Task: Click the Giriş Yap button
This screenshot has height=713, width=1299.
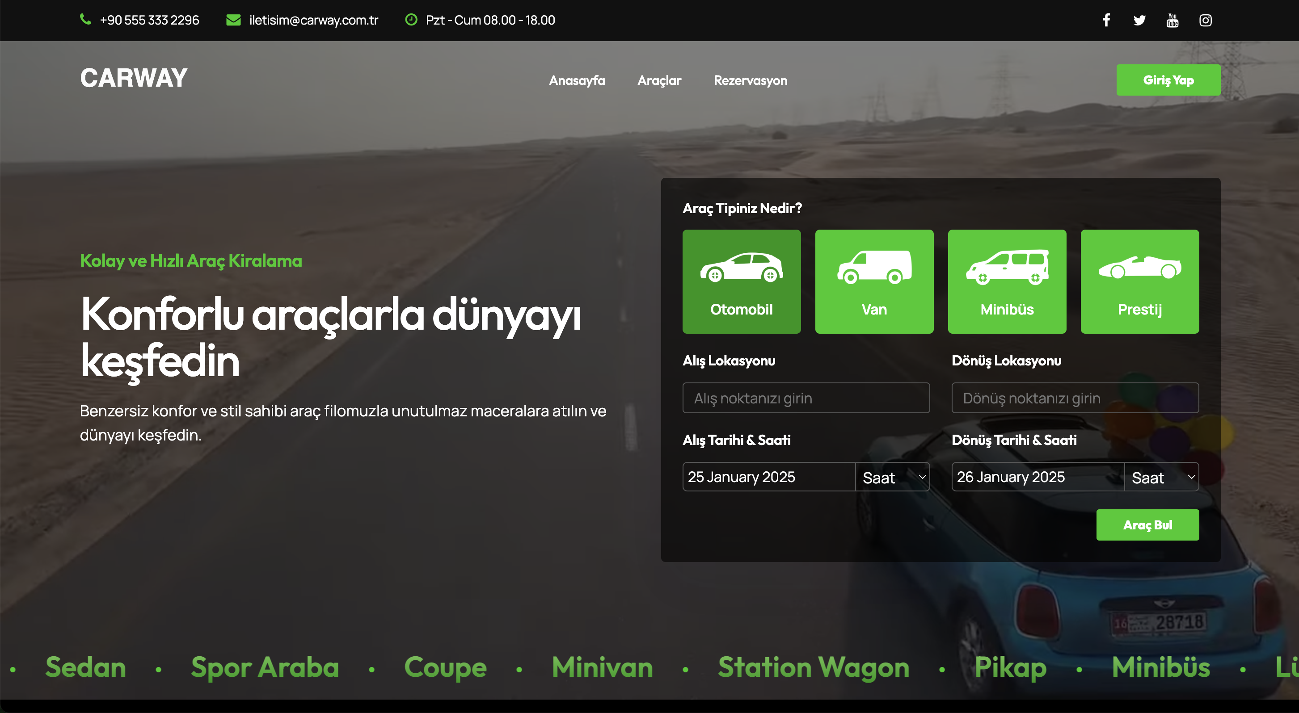Action: coord(1168,80)
